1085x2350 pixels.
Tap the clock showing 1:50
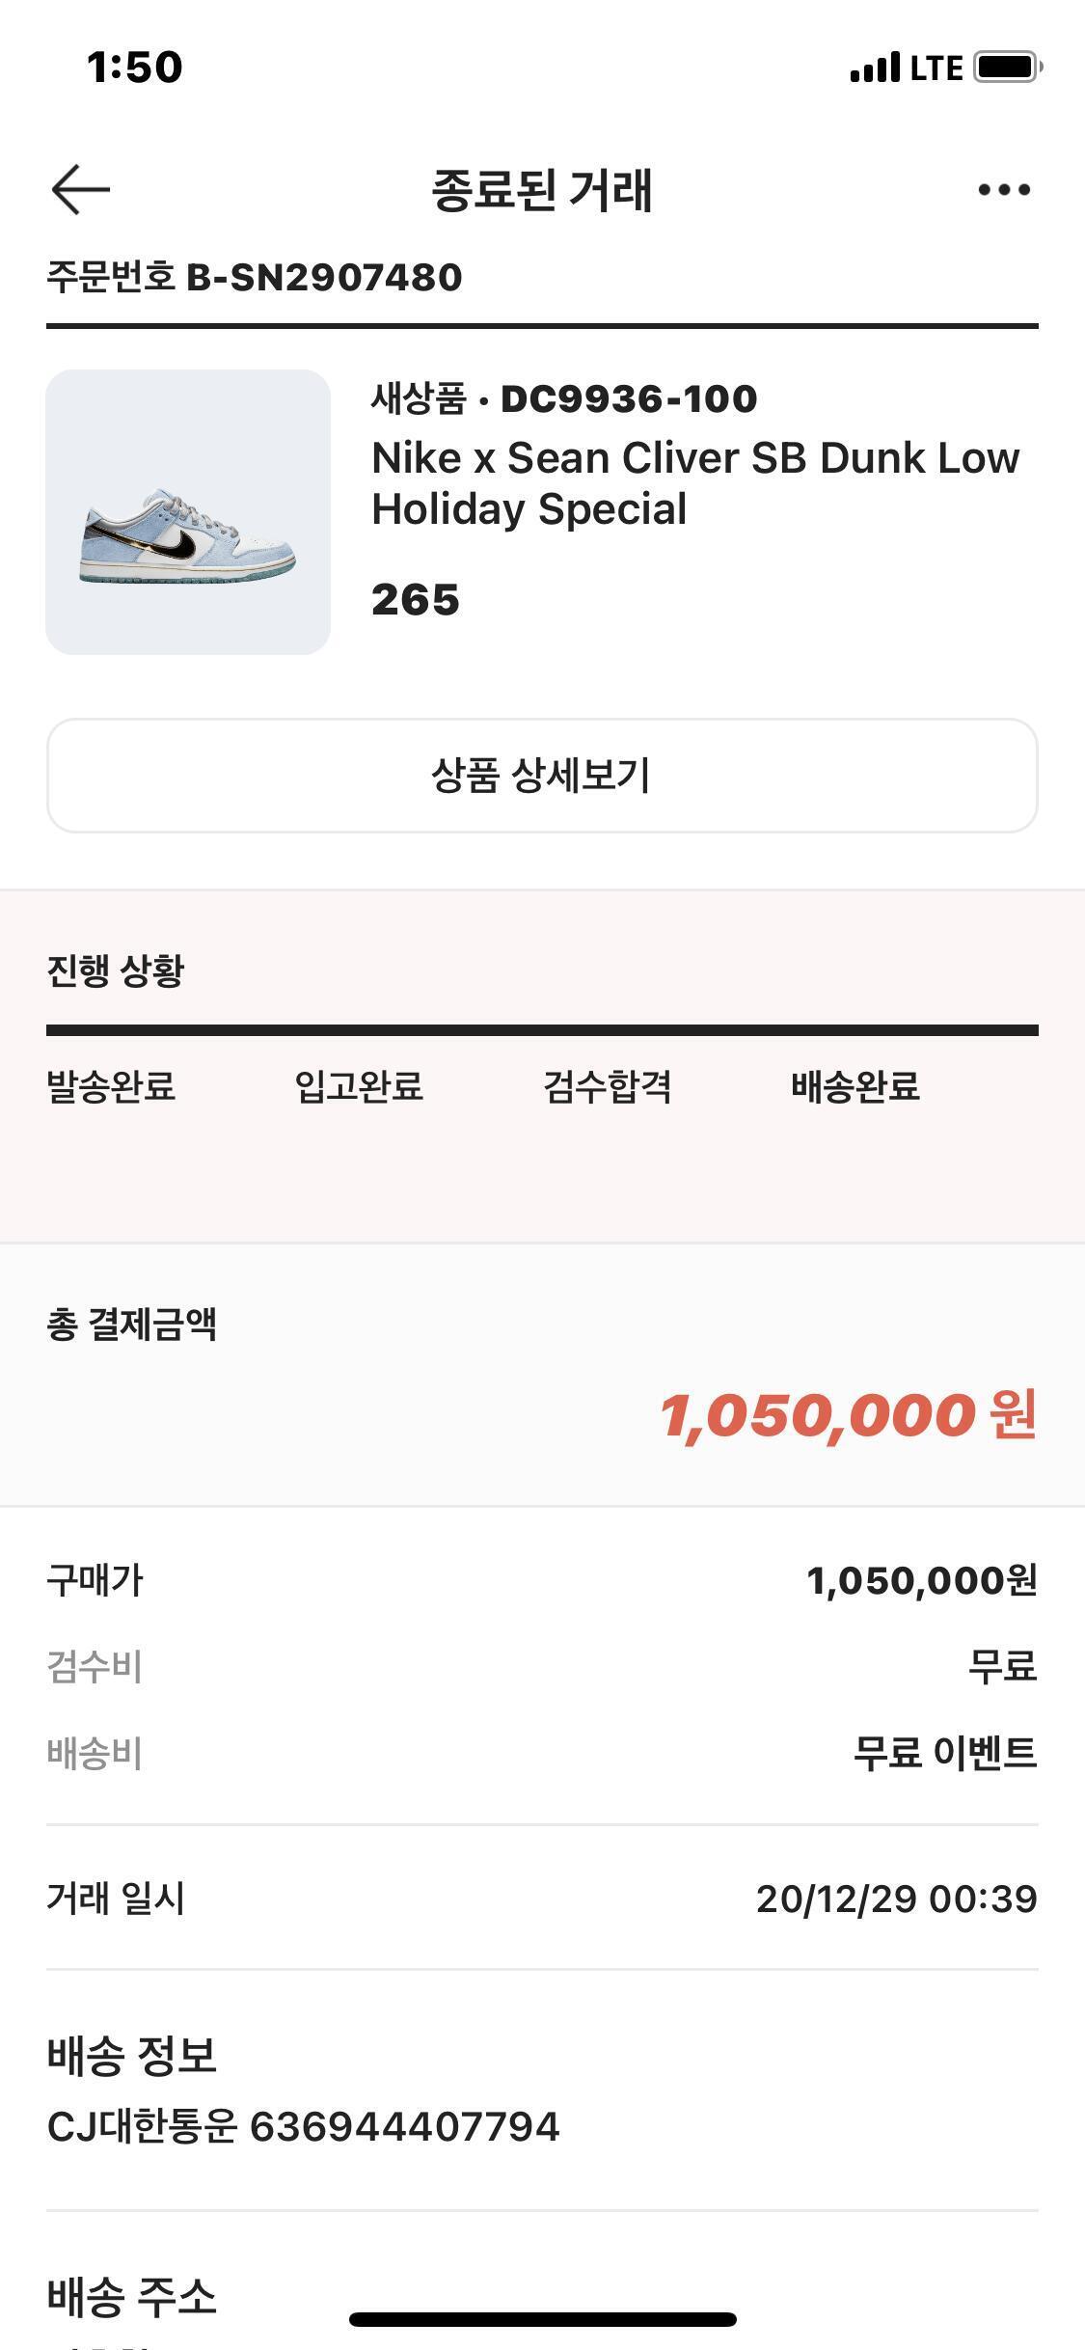(x=134, y=68)
